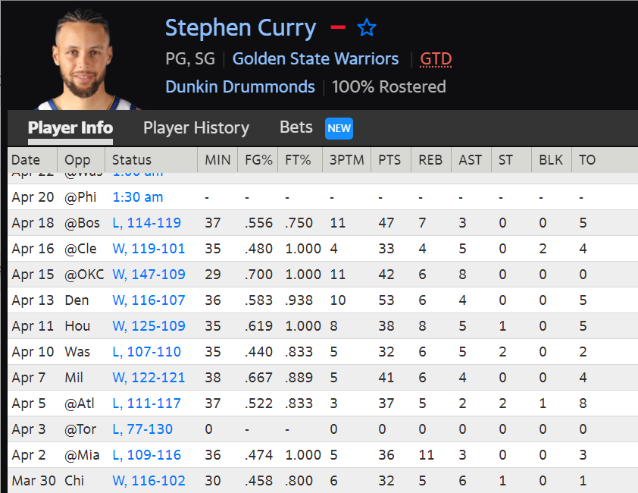Click the 1:30 am game time versus Phi
Viewport: 638px width, 493px height.
[138, 197]
